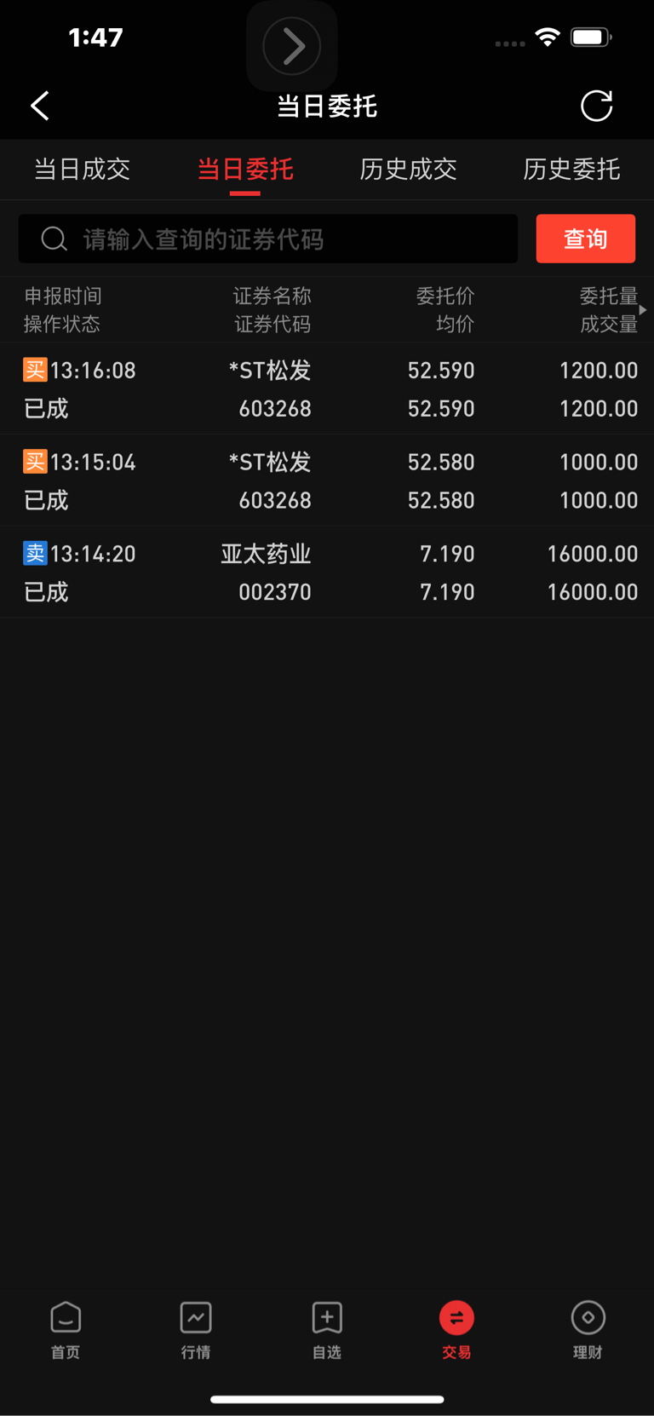Open the 亚太药业 sell order row

coord(327,573)
